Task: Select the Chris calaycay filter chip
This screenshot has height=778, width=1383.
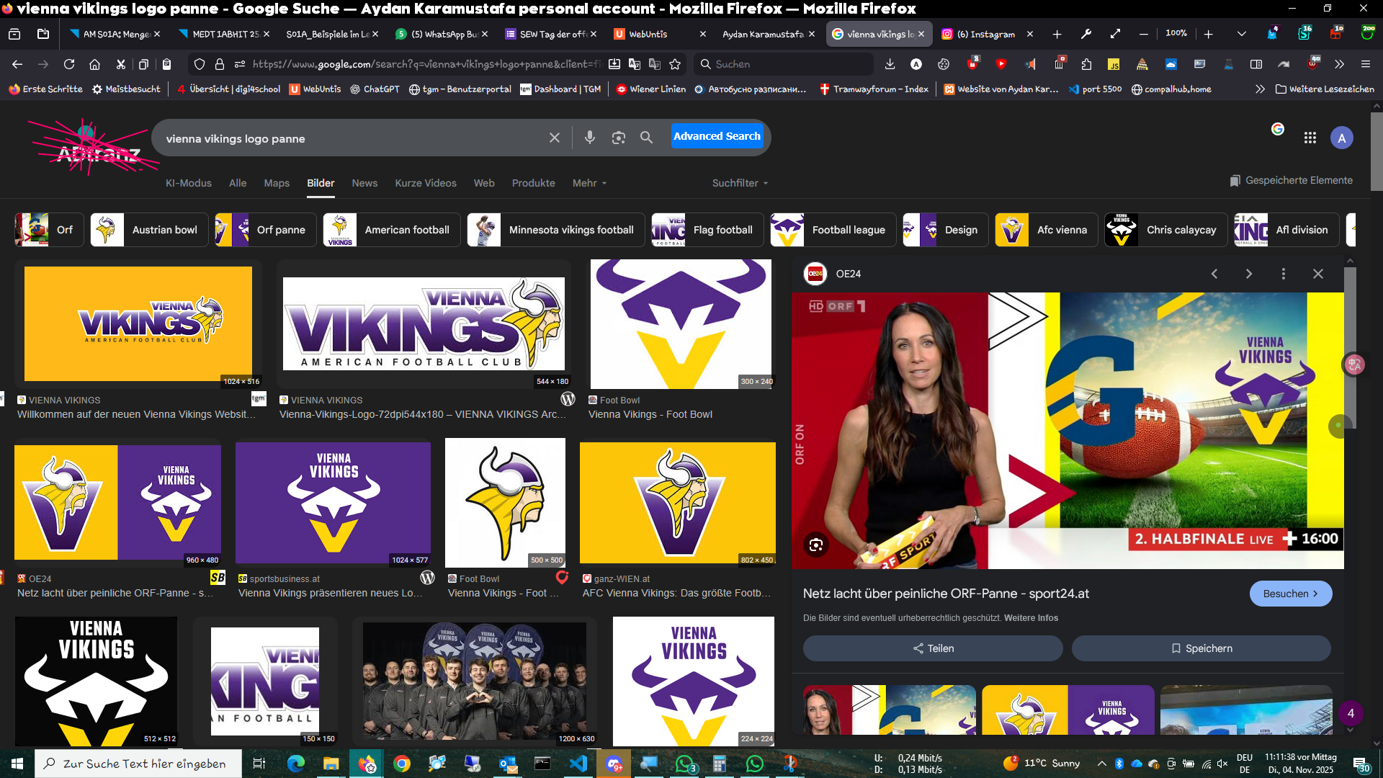Action: (1165, 230)
